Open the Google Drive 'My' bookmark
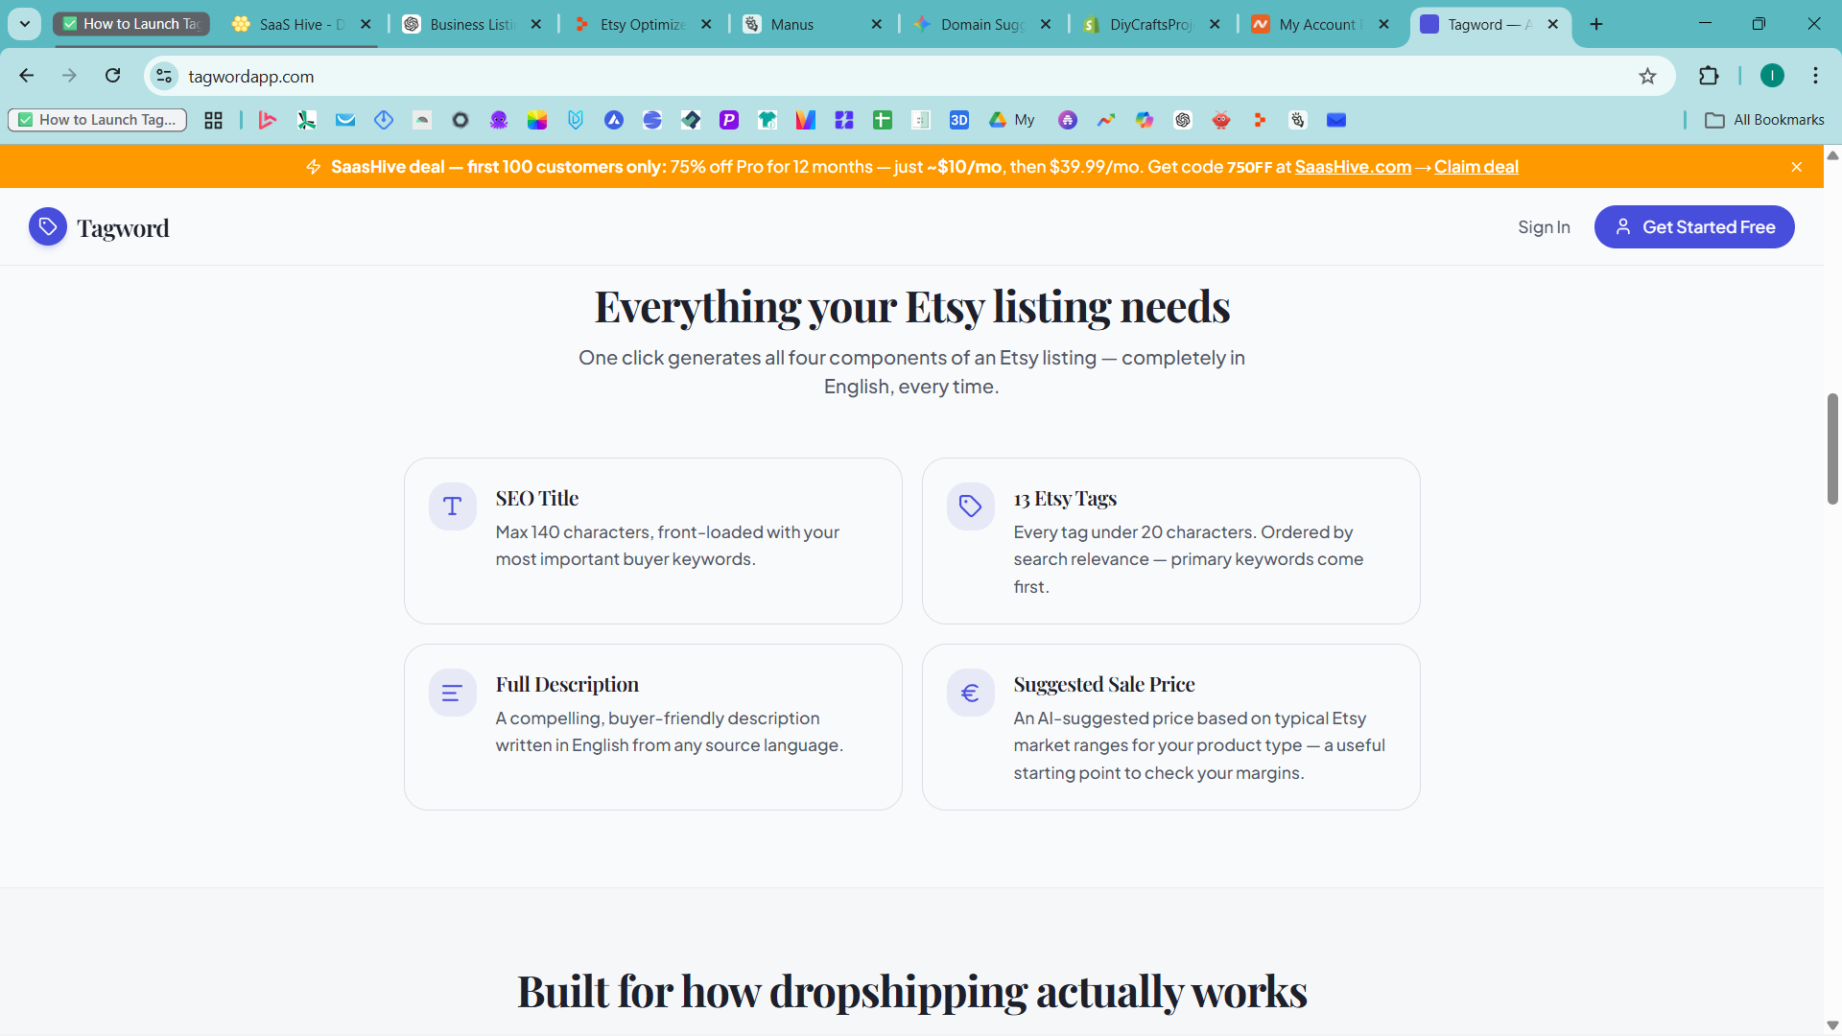The image size is (1842, 1036). [1011, 120]
